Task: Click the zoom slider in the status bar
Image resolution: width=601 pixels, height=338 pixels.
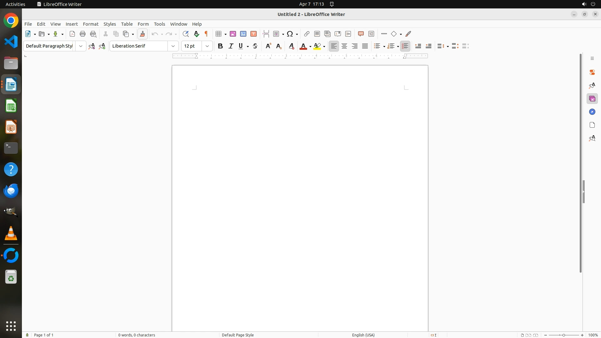Action: (563, 335)
